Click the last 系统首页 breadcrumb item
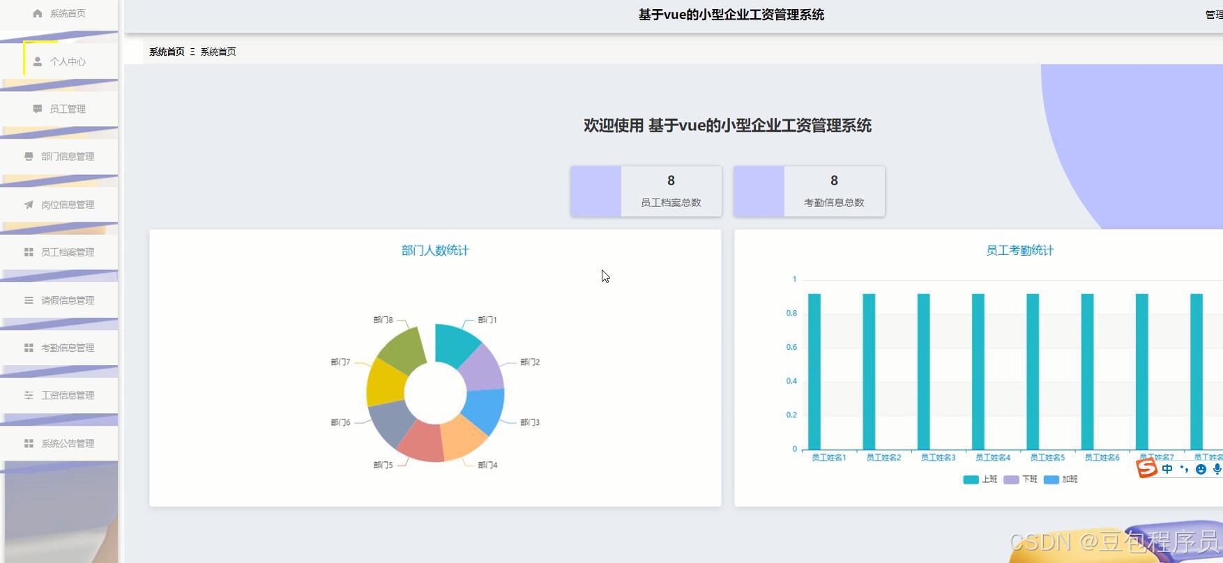The image size is (1223, 563). pos(218,52)
